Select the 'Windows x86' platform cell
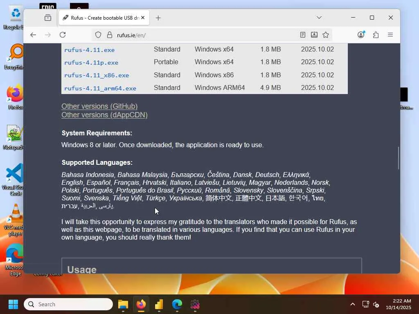This screenshot has width=419, height=314. pyautogui.click(x=214, y=75)
